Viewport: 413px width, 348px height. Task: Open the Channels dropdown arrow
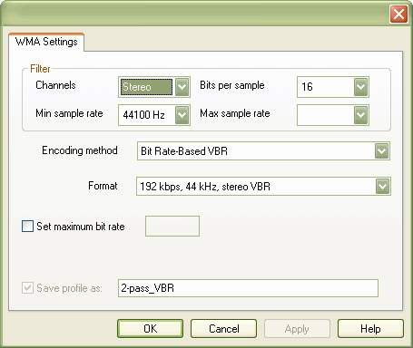[x=182, y=87]
